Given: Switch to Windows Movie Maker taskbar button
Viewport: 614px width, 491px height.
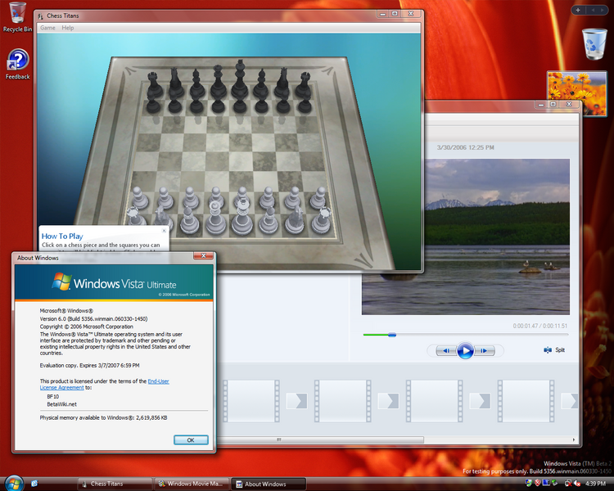Looking at the screenshot, I should coord(192,484).
